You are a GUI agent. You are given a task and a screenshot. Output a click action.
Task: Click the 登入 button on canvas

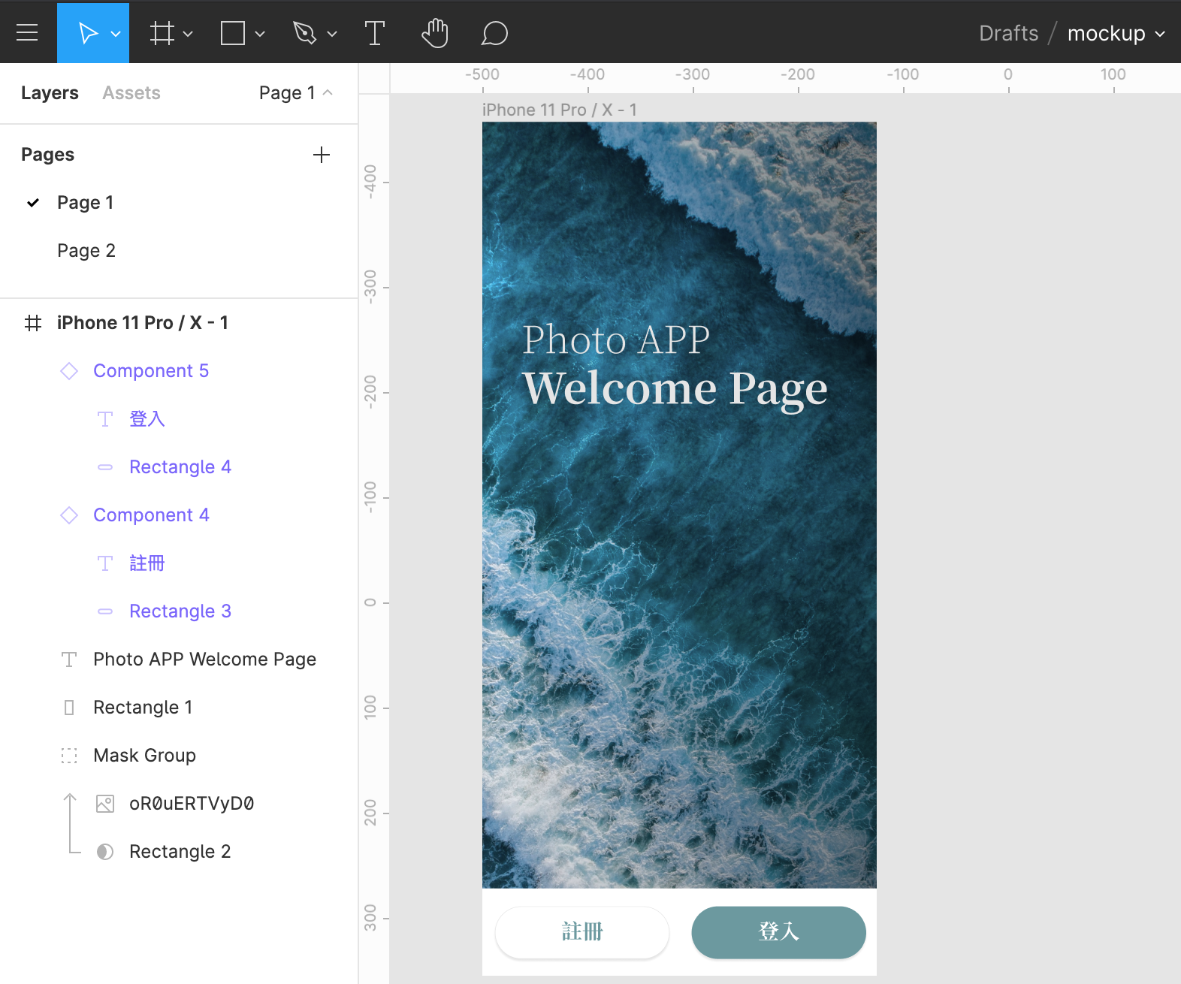(x=778, y=932)
